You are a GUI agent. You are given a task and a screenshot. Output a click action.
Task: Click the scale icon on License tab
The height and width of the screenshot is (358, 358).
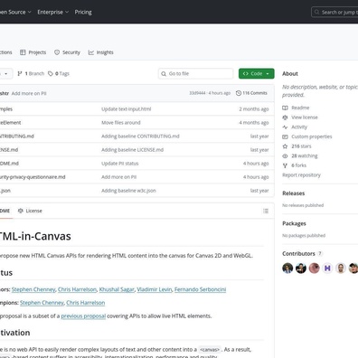point(21,211)
